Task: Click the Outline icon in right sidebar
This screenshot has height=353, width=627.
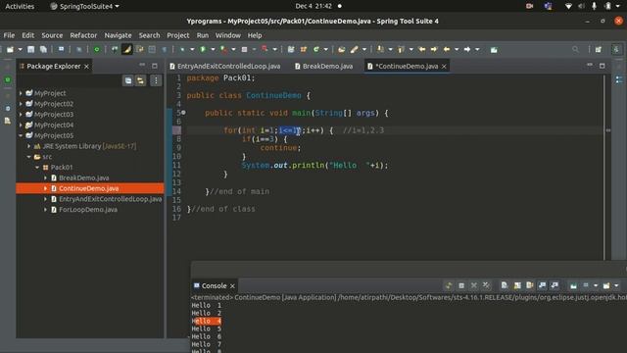Action: [x=619, y=79]
